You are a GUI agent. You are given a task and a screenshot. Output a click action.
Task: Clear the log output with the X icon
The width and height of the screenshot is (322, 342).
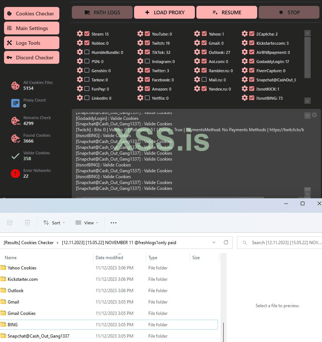click(x=314, y=115)
